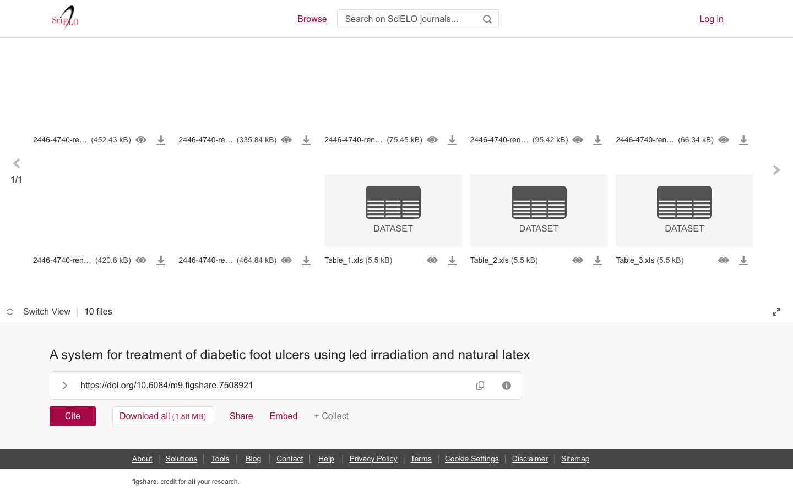Preview the 335.84 kB file with eye icon

click(x=286, y=140)
